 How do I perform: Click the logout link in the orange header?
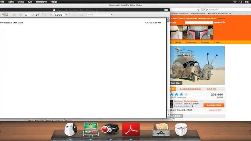(x=221, y=19)
